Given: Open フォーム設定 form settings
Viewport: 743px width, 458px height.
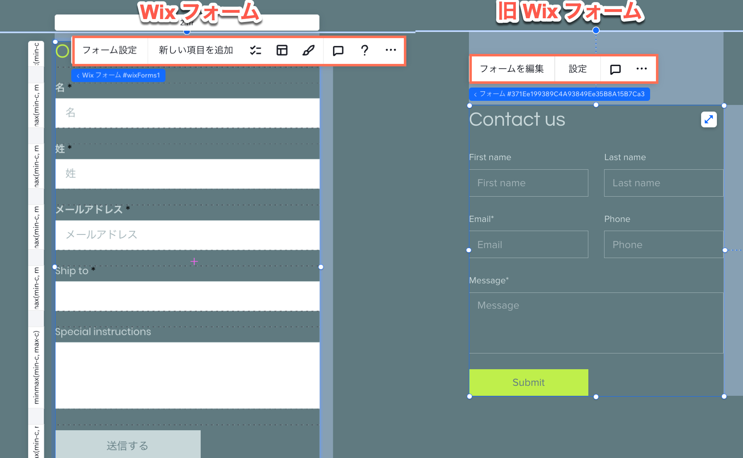Looking at the screenshot, I should [x=110, y=50].
